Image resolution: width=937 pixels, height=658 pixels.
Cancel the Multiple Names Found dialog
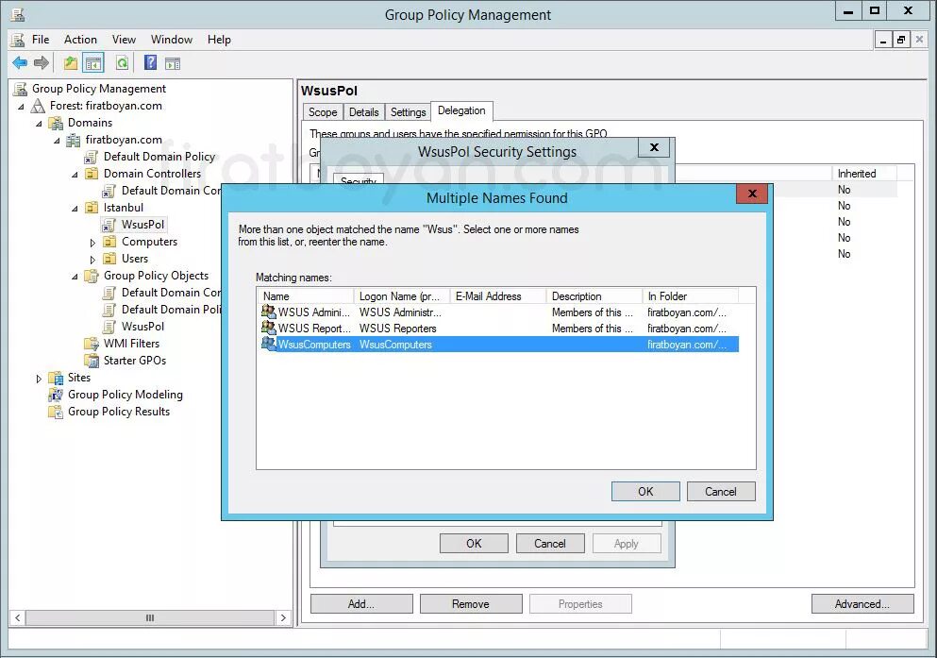pos(721,491)
